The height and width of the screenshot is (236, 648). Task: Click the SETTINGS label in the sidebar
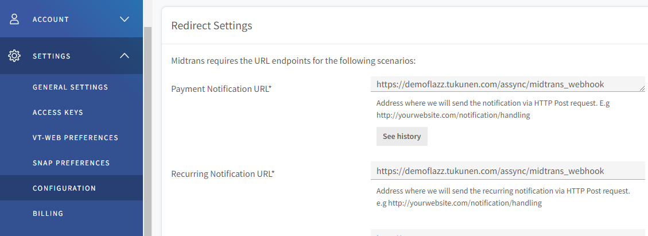(x=52, y=56)
